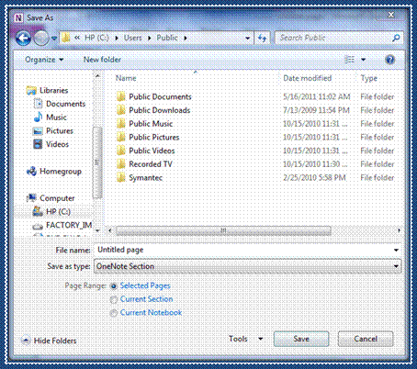
Task: Select Documents library
Action: 60,104
